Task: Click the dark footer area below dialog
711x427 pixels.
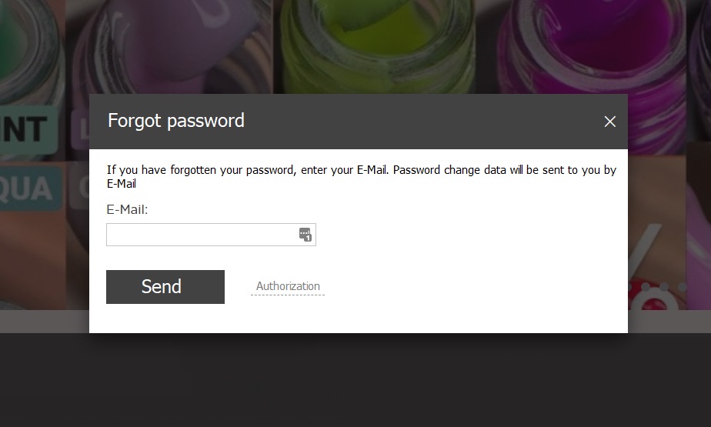Action: pos(355,381)
